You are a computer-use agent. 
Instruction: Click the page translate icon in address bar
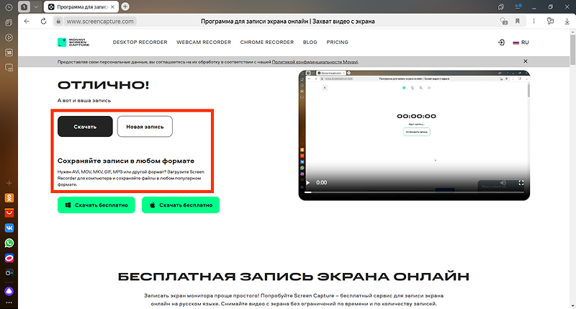tap(503, 22)
